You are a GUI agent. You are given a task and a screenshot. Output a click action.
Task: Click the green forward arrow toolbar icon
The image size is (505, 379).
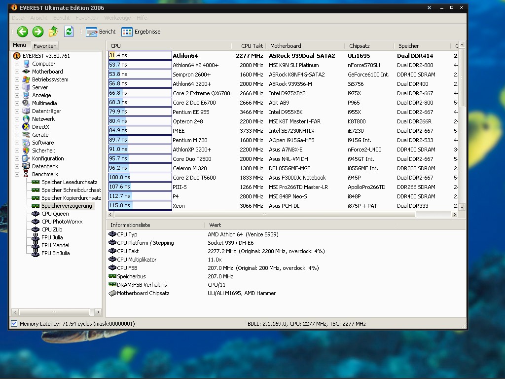pyautogui.click(x=38, y=32)
